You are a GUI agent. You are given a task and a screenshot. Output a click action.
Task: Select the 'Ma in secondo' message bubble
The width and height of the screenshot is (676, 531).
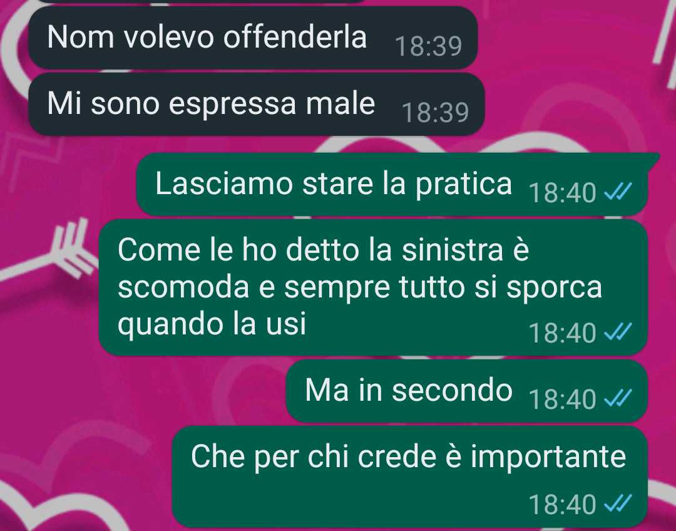point(467,391)
